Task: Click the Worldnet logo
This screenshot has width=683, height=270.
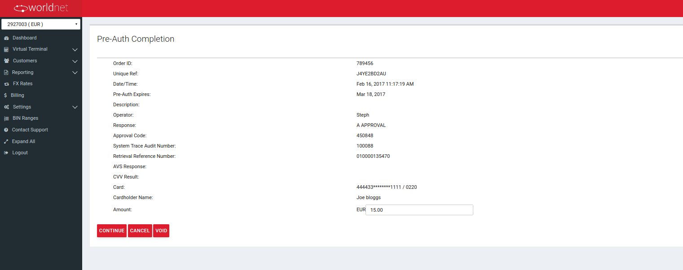Action: click(x=41, y=8)
